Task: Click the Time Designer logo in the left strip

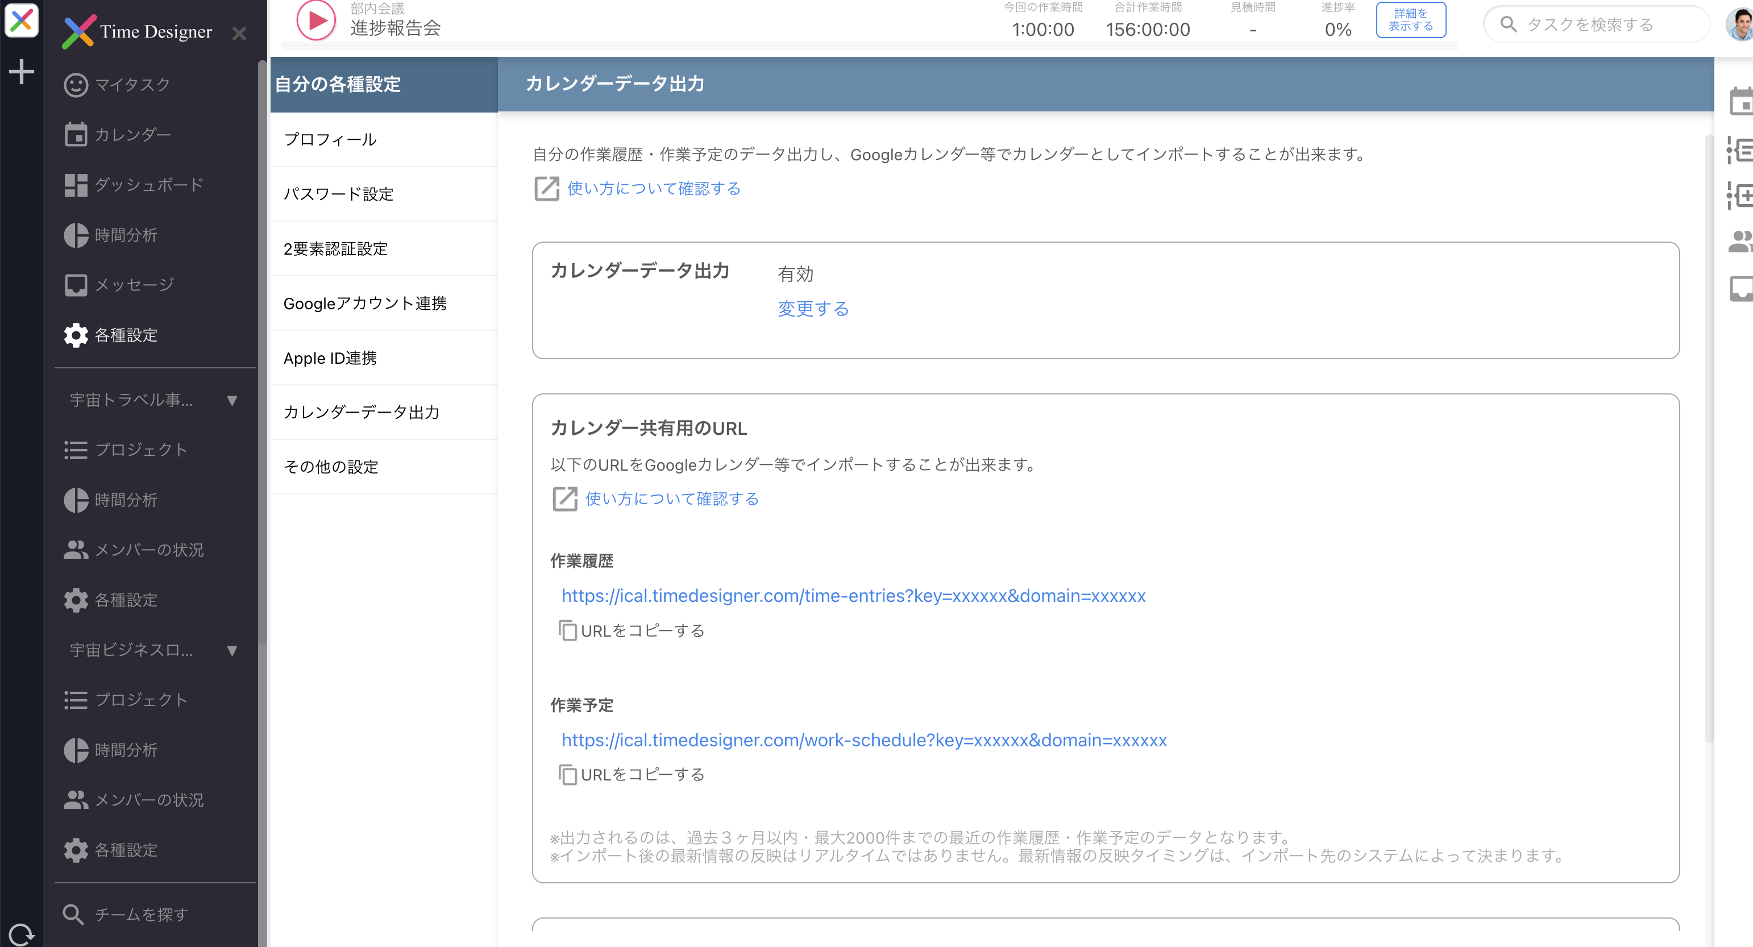Action: [x=21, y=20]
